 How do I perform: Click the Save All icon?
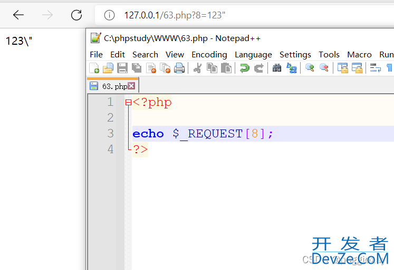[x=137, y=68]
